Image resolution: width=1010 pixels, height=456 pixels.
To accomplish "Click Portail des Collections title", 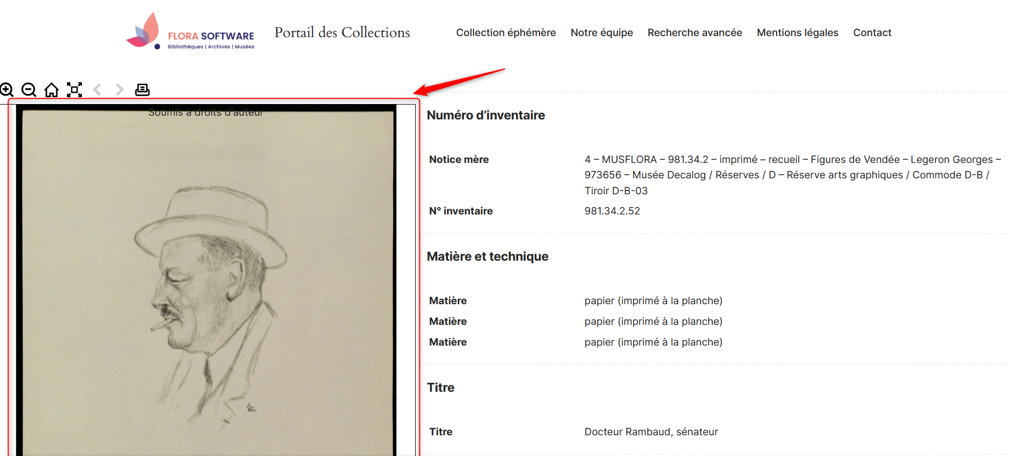I will pos(342,32).
